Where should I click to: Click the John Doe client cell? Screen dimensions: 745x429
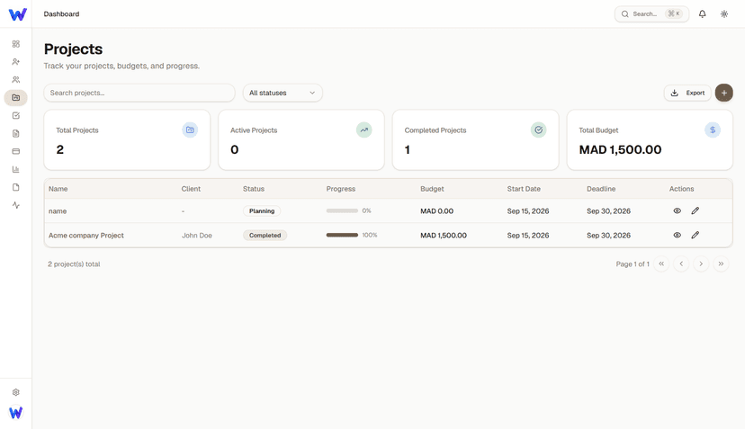click(x=197, y=235)
